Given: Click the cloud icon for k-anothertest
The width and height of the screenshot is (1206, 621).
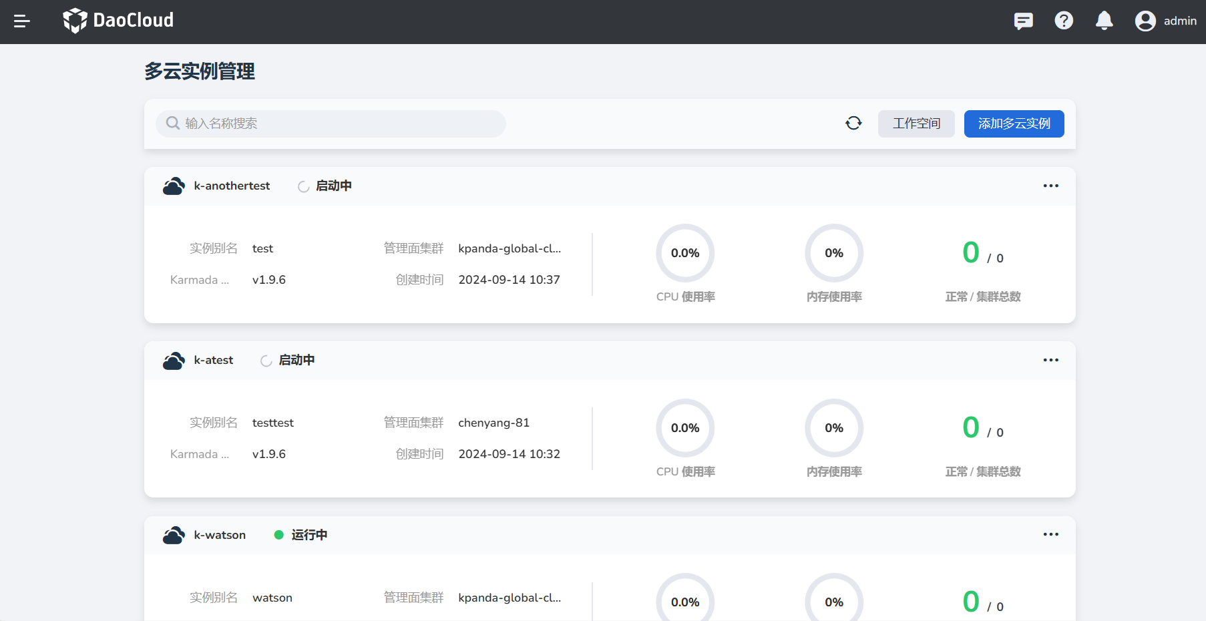Looking at the screenshot, I should tap(174, 186).
